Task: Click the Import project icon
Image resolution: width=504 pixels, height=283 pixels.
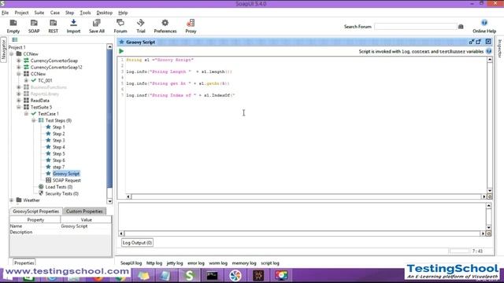Action: pyautogui.click(x=73, y=26)
